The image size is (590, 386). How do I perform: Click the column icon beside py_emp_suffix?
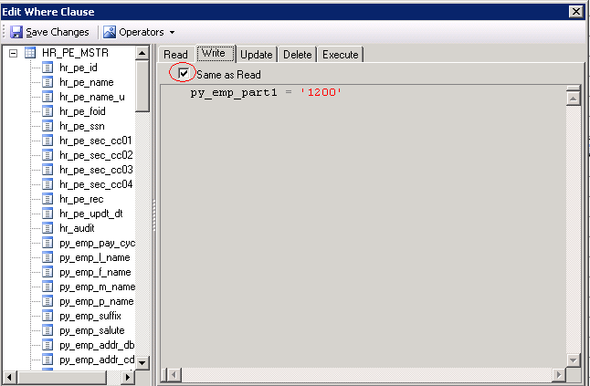point(48,316)
